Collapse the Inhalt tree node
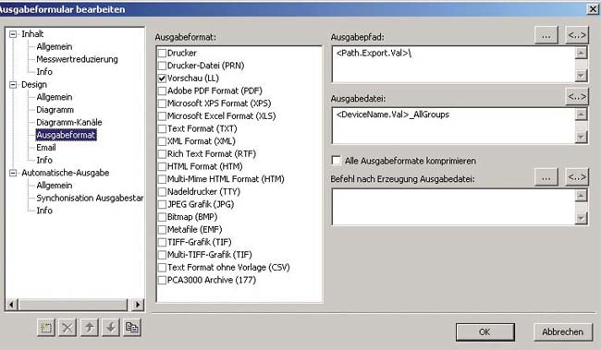601x350 pixels. [x=13, y=34]
